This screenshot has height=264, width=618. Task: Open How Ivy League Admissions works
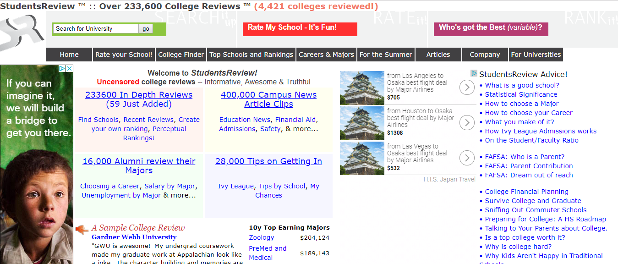point(541,131)
